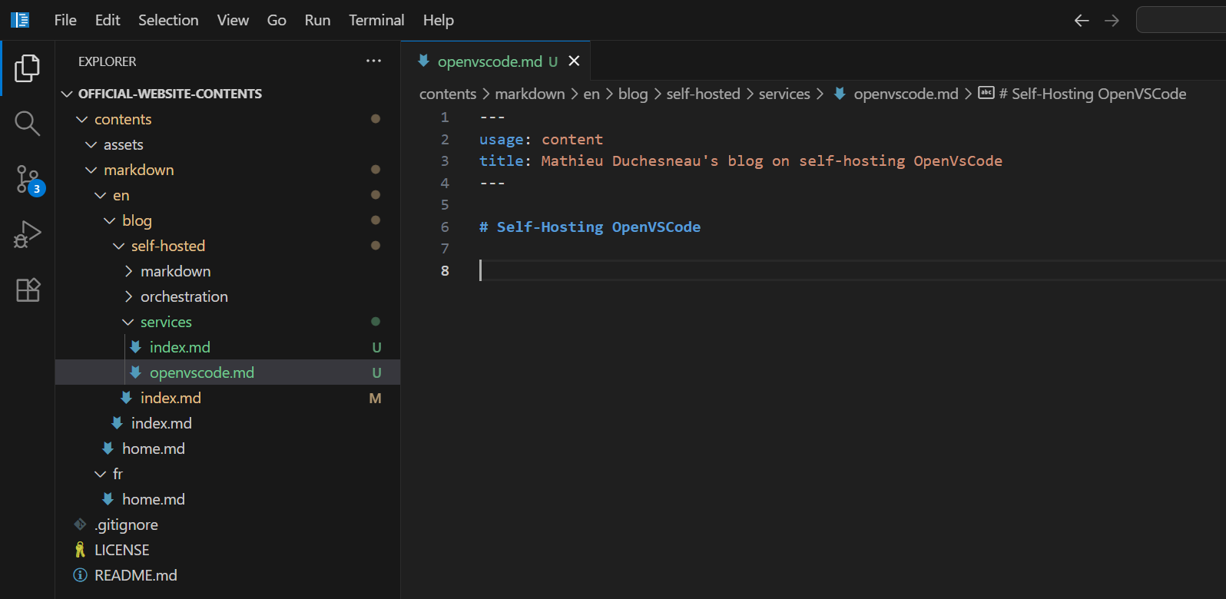The height and width of the screenshot is (599, 1226).
Task: Click the EXPLORER panel title
Action: coord(107,61)
